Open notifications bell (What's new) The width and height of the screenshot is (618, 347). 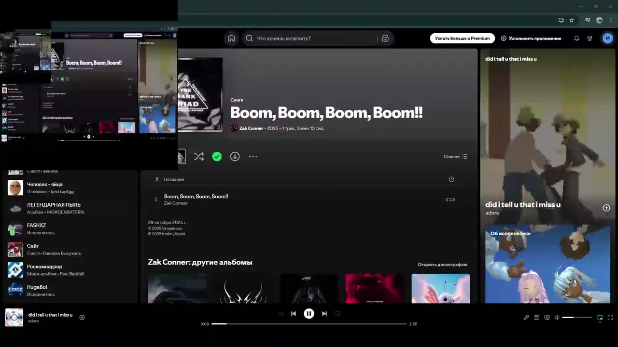tap(576, 38)
